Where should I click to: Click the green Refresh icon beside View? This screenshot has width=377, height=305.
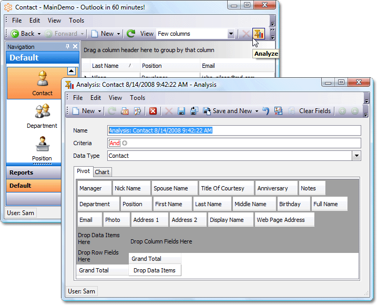131,34
